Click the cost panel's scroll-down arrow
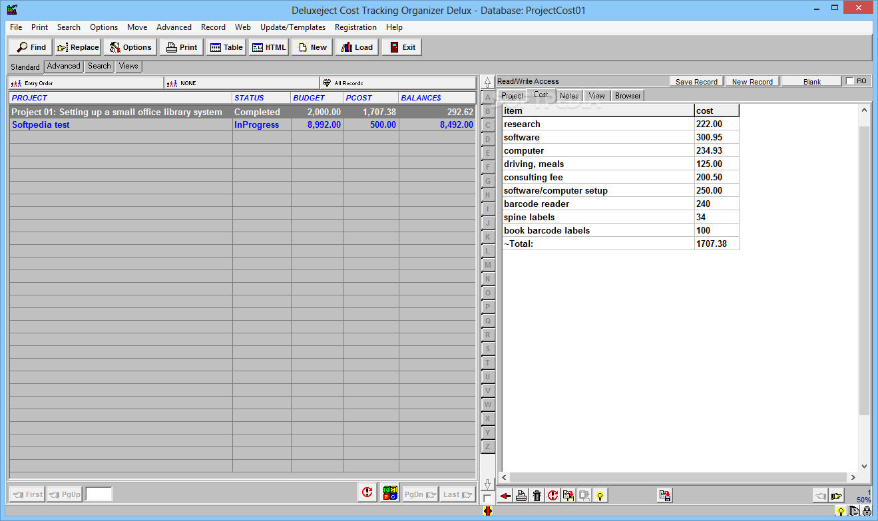Viewport: 878px width, 521px height. coord(864,466)
